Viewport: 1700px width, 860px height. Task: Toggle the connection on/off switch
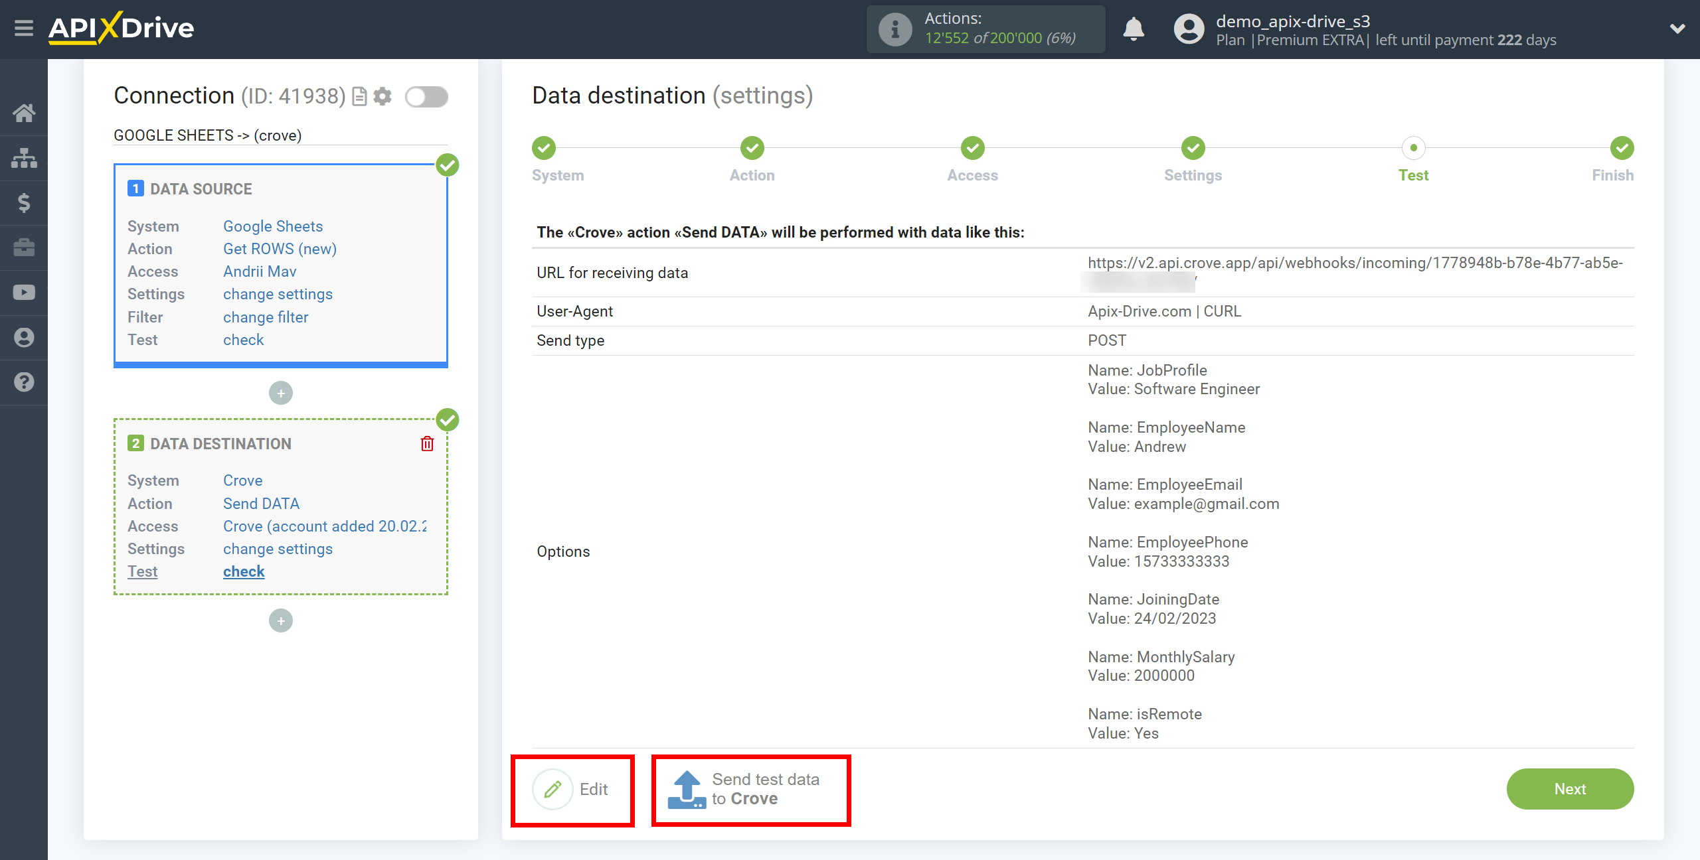pyautogui.click(x=426, y=97)
